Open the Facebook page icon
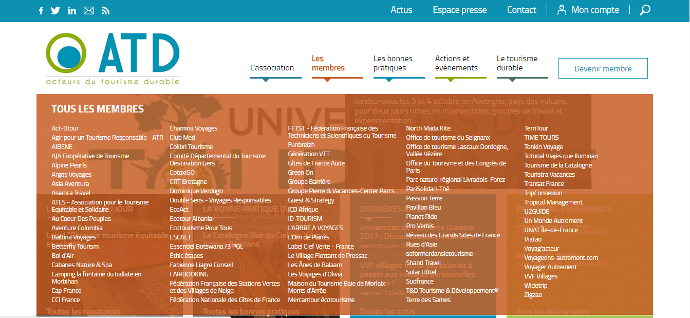This screenshot has width=690, height=318. coord(41,10)
